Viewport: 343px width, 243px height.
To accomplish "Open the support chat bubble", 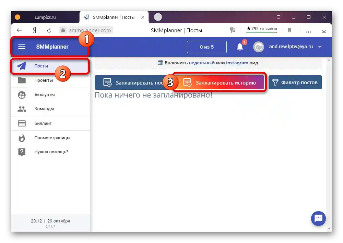I will pyautogui.click(x=318, y=218).
